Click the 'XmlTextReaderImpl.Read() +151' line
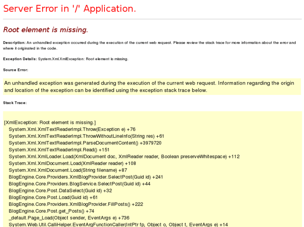 (x=59, y=150)
